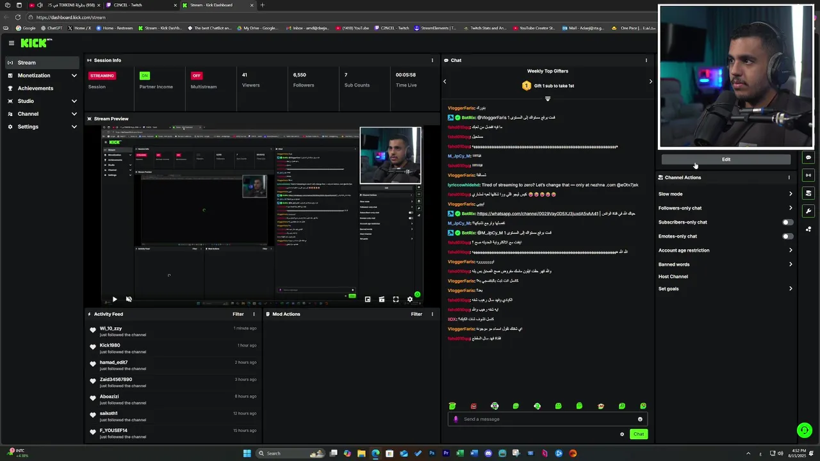
Task: Open the green support headset bubble
Action: 805,430
